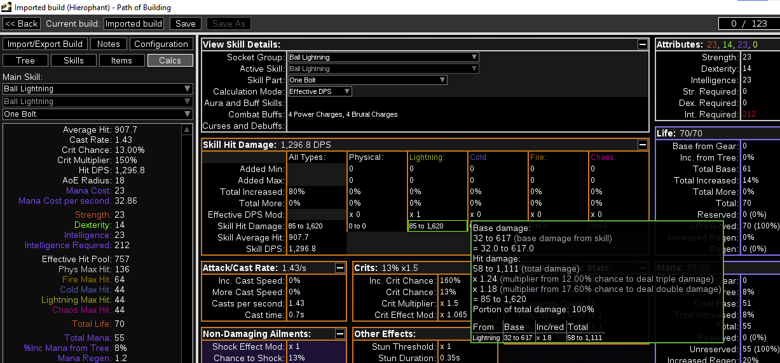Open the sidebar One Bolt dropdown
This screenshot has width=780, height=363.
97,114
